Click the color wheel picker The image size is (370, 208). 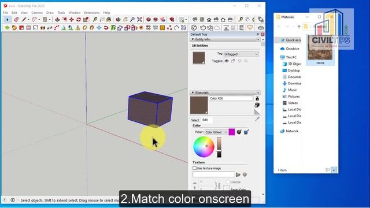click(203, 147)
